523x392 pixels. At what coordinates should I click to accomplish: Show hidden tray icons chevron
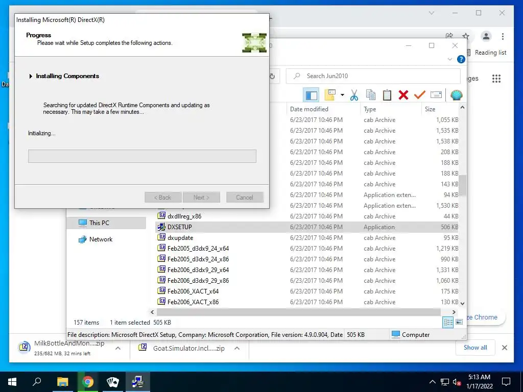(x=432, y=382)
